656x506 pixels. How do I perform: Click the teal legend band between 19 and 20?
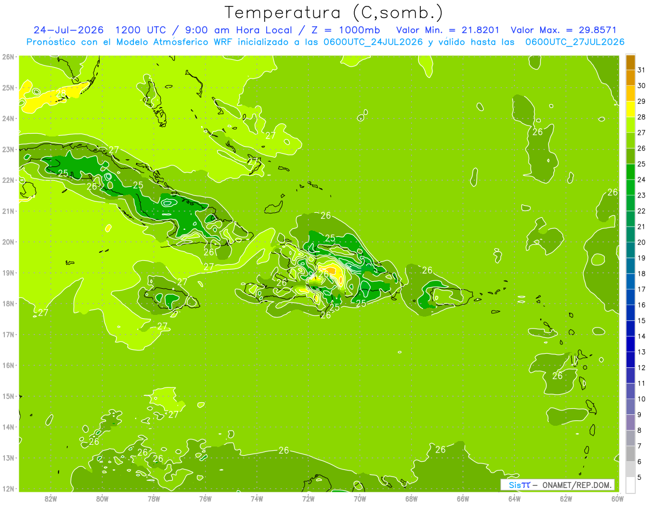630,250
